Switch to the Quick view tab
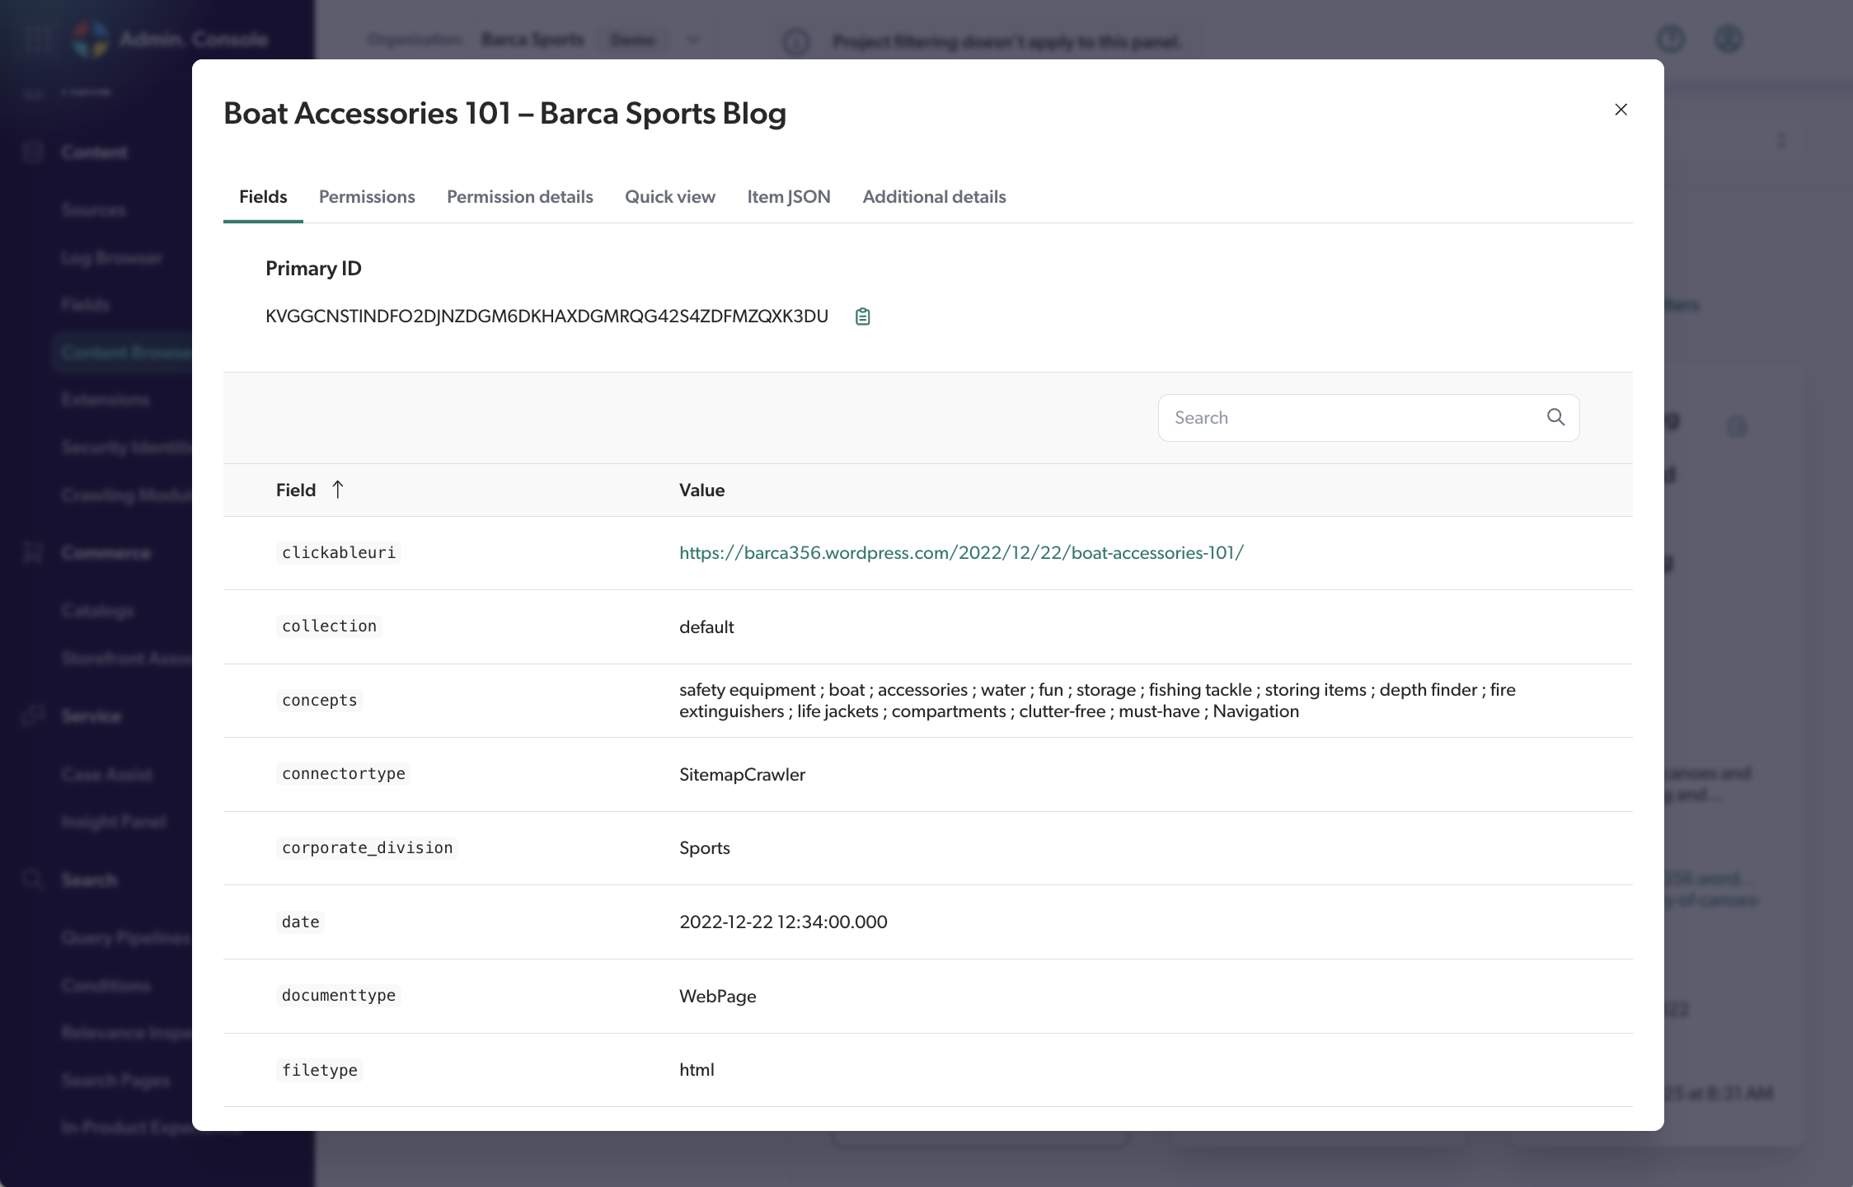Image resolution: width=1853 pixels, height=1187 pixels. (669, 197)
